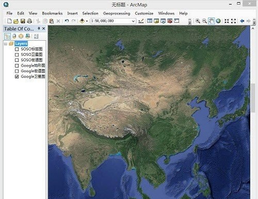
Task: Click the Cut scissors icon
Action: 38,21
